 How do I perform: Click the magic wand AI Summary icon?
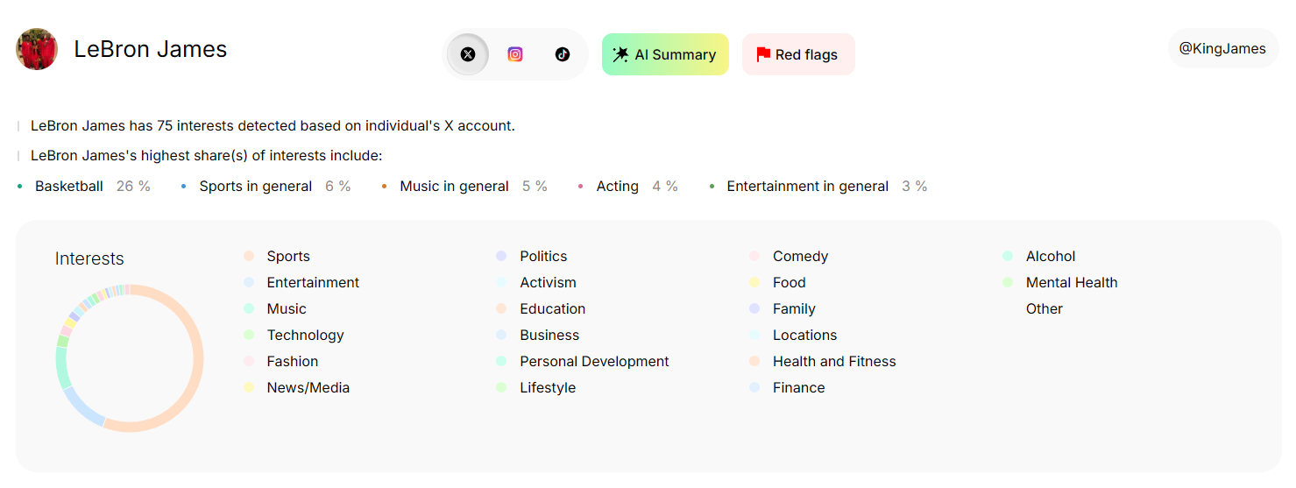[x=620, y=54]
